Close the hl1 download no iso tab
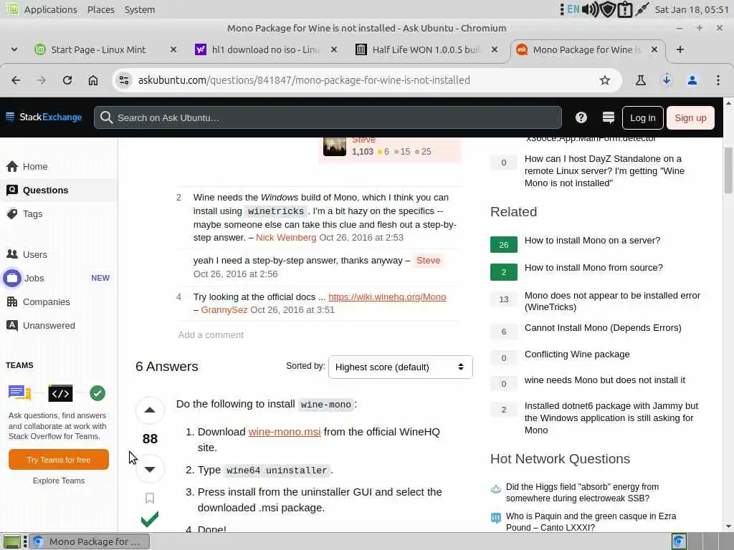 click(334, 49)
